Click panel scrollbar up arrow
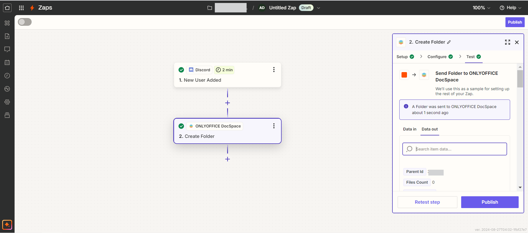The height and width of the screenshot is (233, 528). tap(520, 67)
